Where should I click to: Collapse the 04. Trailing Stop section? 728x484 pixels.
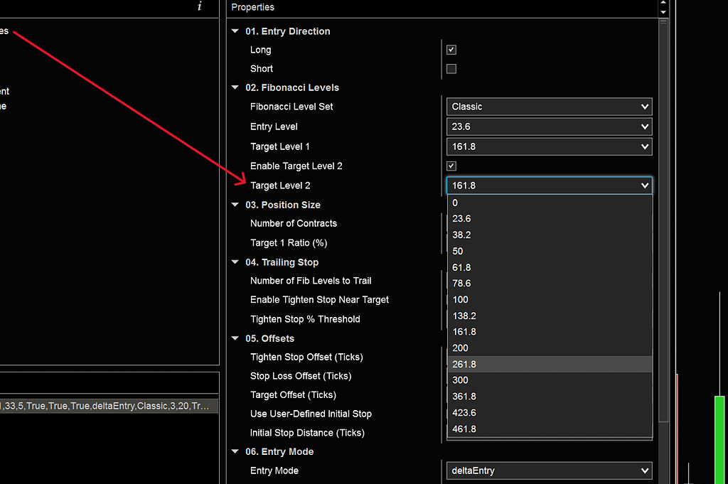[235, 262]
